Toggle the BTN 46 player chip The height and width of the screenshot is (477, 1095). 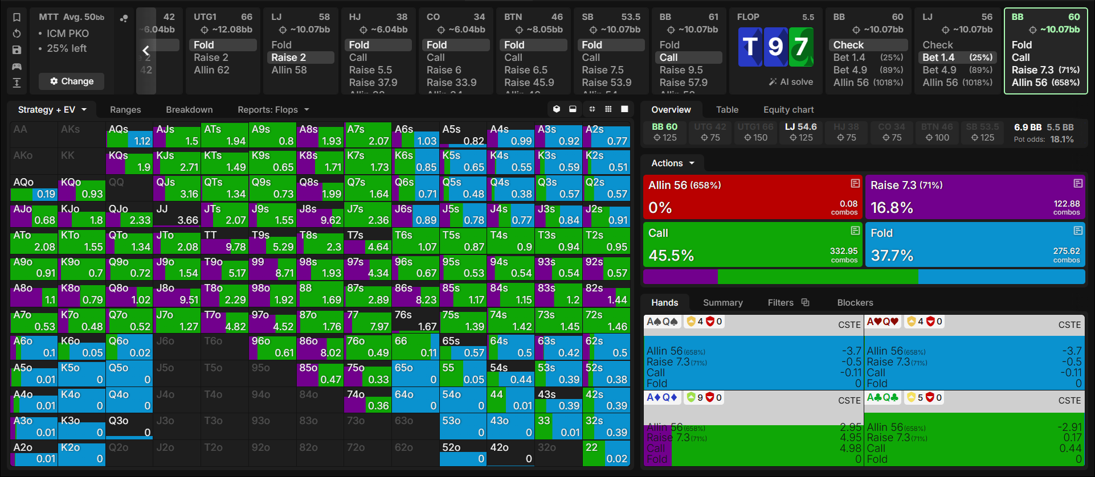(x=937, y=132)
